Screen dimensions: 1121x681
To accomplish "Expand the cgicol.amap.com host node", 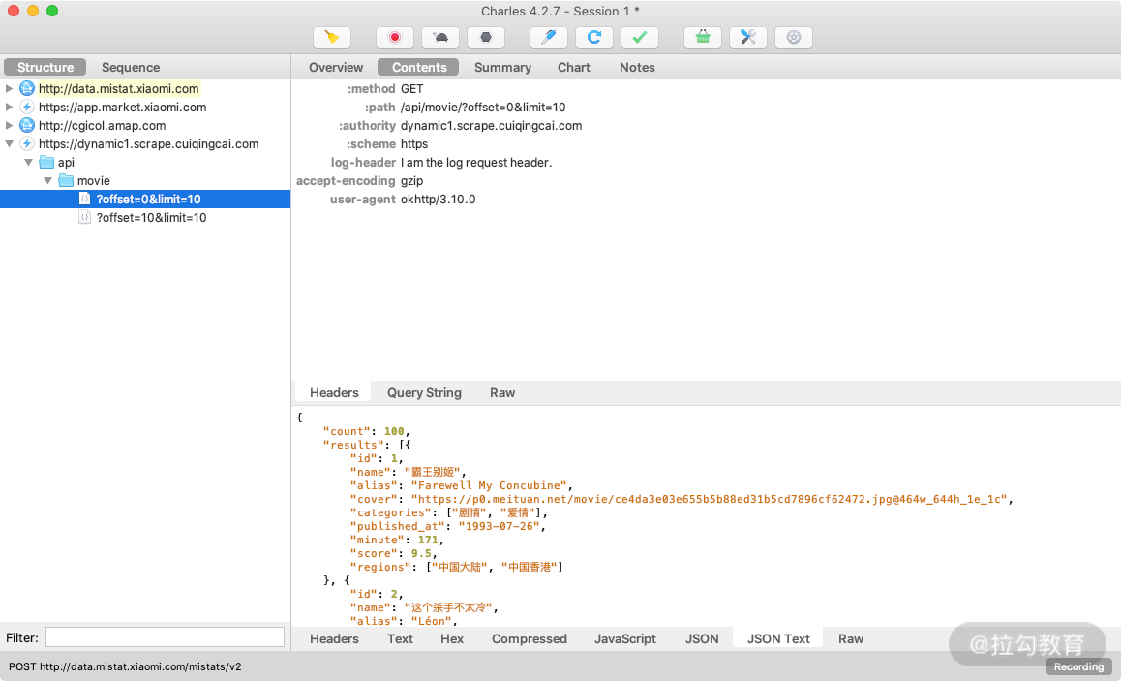I will (10, 126).
